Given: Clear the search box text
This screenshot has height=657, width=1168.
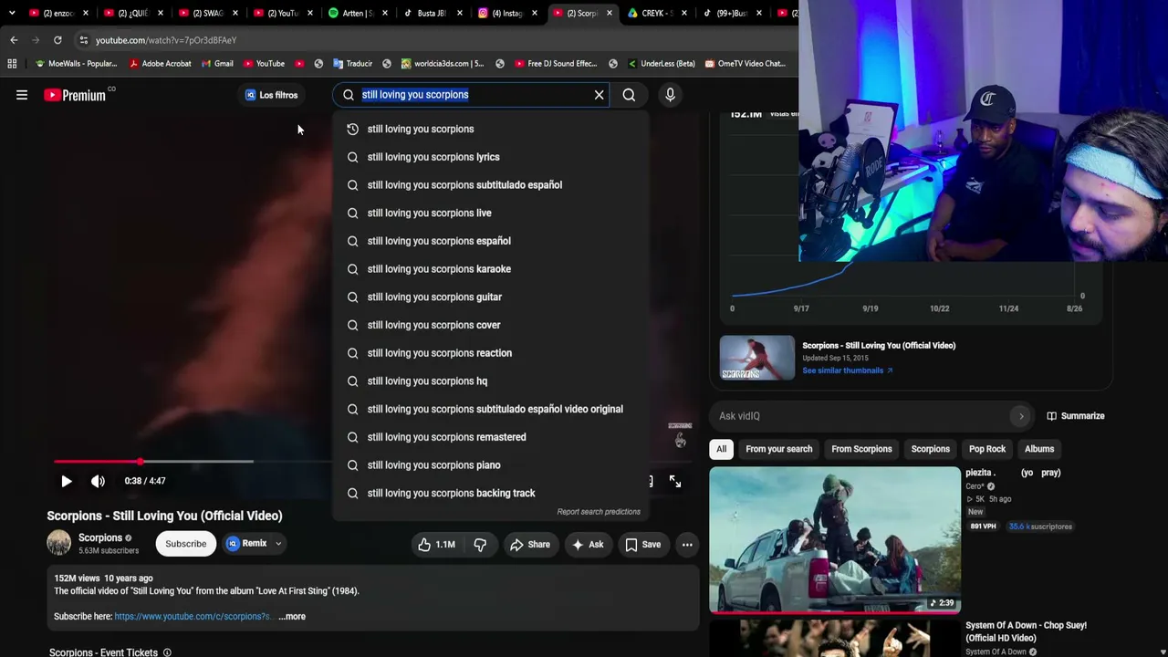Looking at the screenshot, I should (599, 95).
